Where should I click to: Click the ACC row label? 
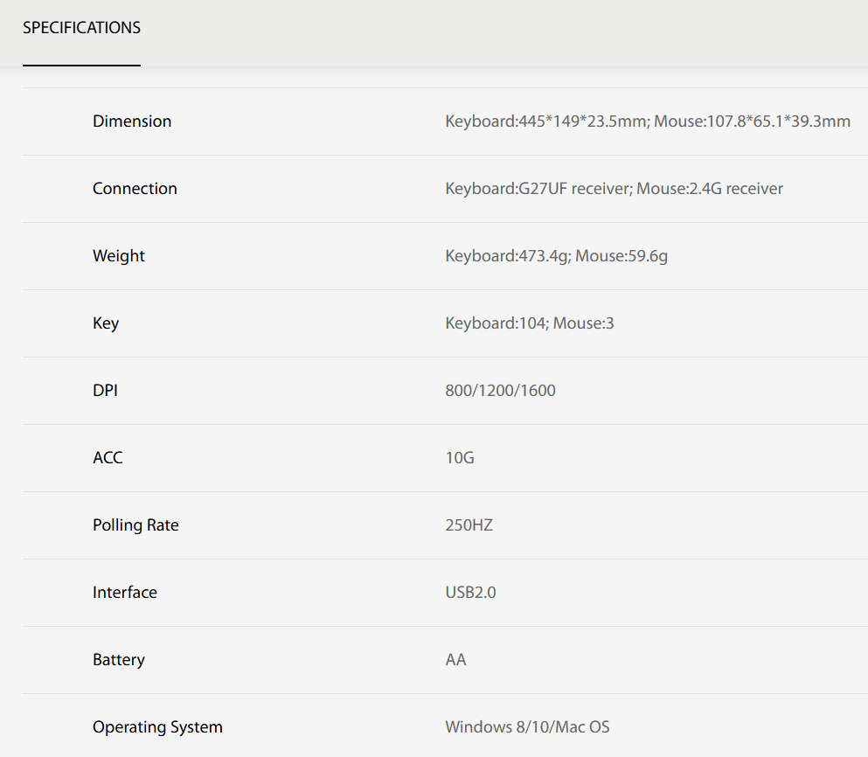pyautogui.click(x=108, y=458)
